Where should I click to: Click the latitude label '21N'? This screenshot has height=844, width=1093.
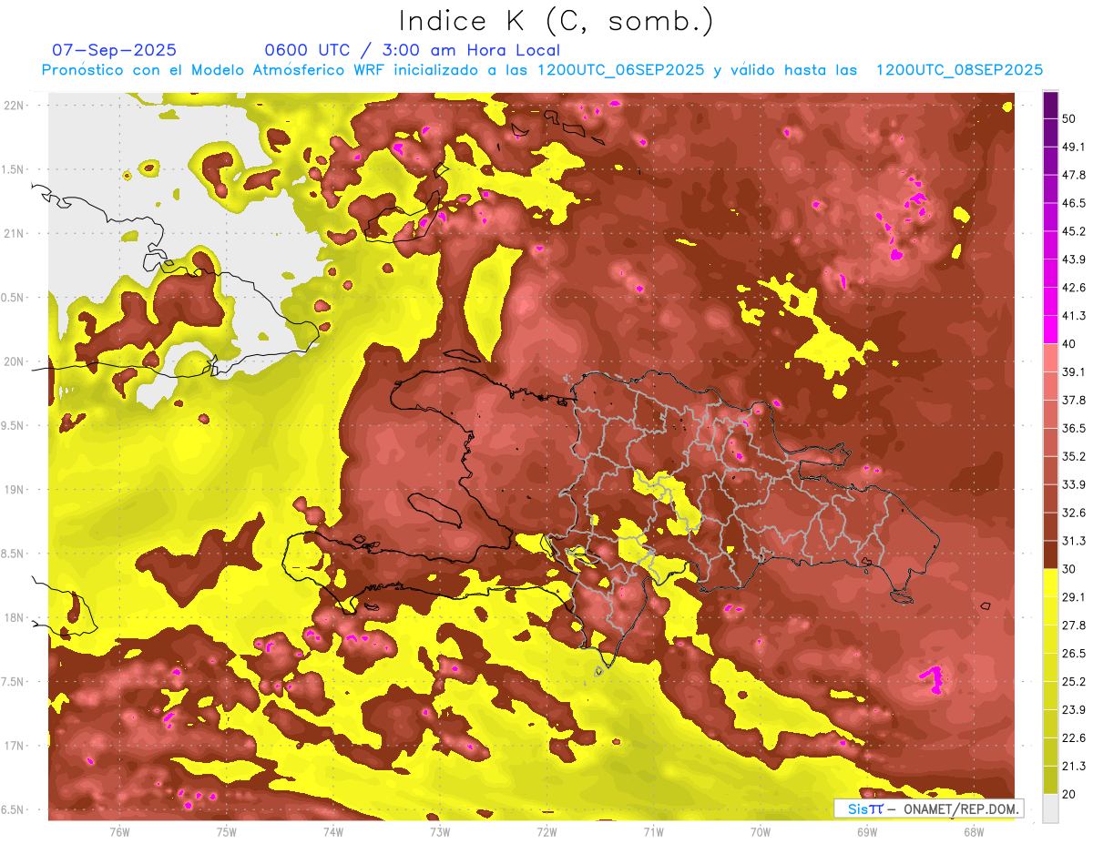pyautogui.click(x=14, y=233)
